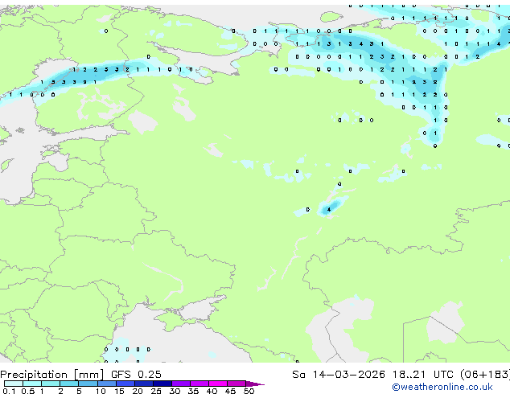Click the 35 to 40 legend swatch
The image size is (510, 394).
199,384
